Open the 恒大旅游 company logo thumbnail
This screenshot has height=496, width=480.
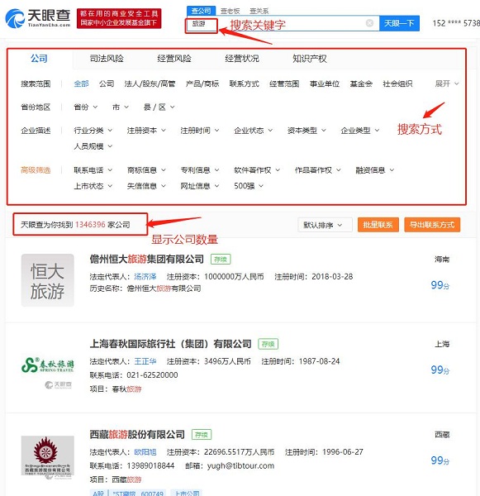[x=47, y=280]
